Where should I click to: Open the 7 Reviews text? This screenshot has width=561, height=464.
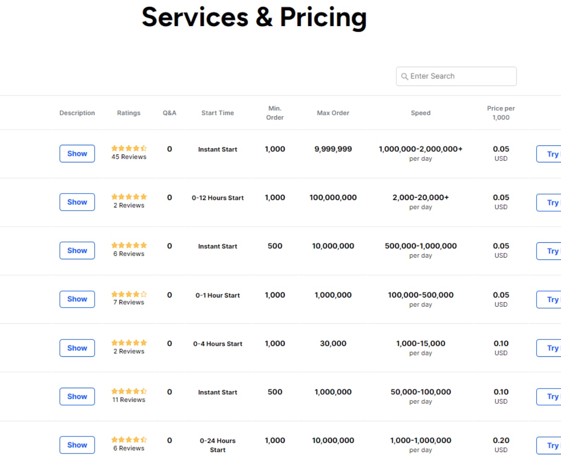129,302
